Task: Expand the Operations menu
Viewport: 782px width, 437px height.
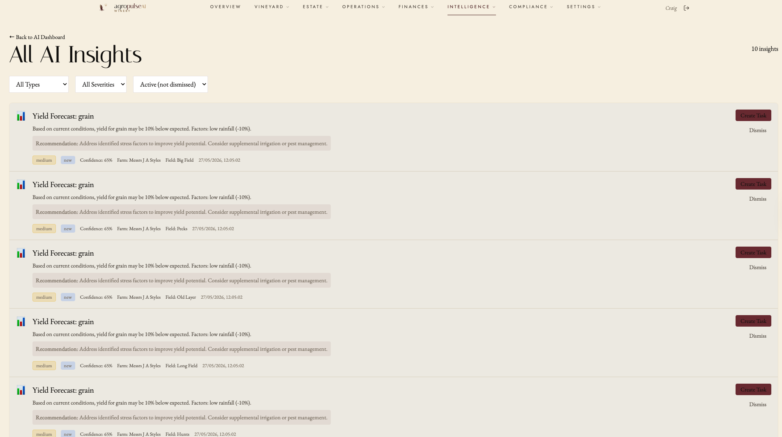Action: (363, 7)
